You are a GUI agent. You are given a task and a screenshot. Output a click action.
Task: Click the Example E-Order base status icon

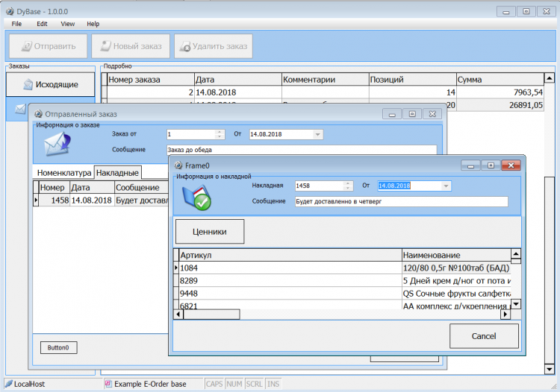(x=108, y=384)
